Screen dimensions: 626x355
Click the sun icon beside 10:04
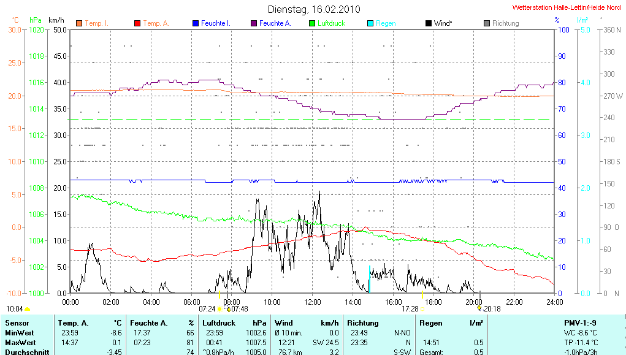tap(28, 309)
